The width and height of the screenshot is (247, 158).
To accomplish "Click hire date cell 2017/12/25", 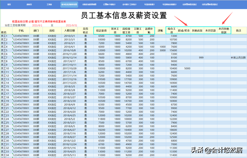I will tap(69, 83).
